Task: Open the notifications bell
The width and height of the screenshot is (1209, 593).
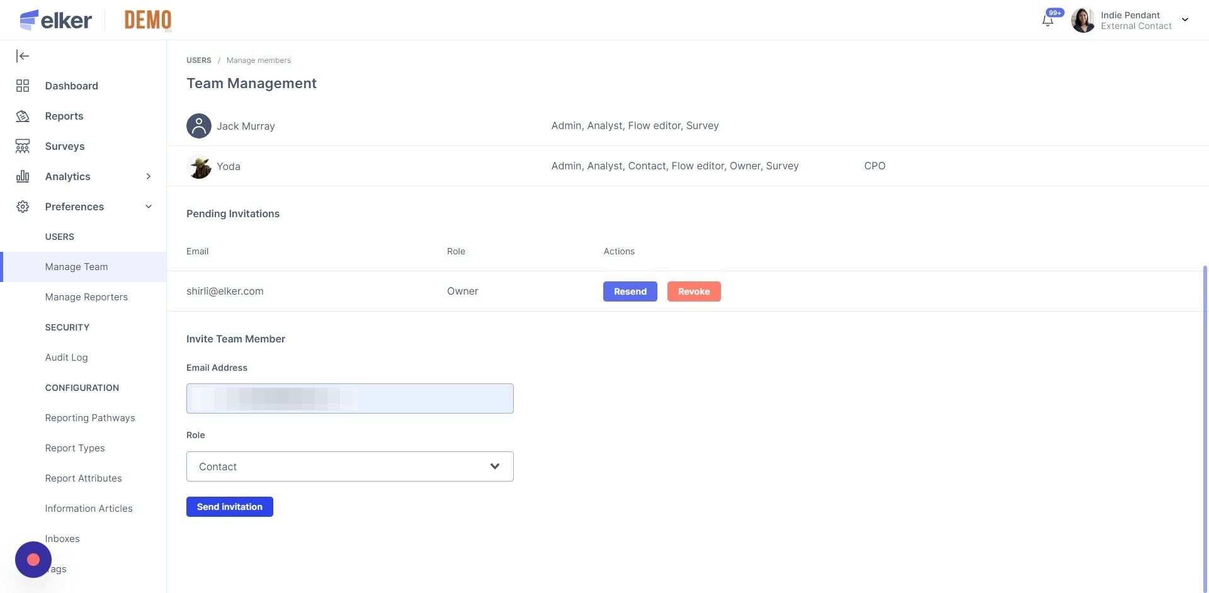Action: 1048,20
